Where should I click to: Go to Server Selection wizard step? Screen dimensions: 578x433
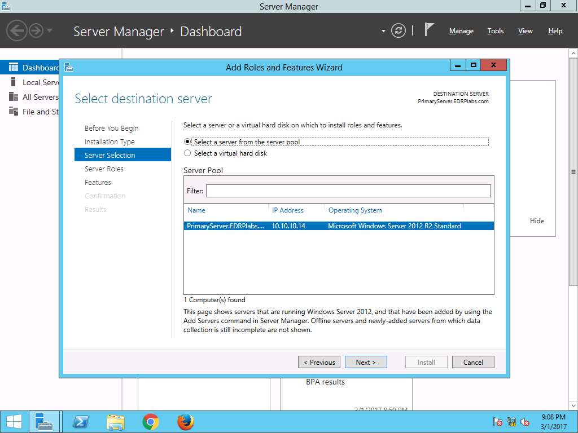(122, 155)
